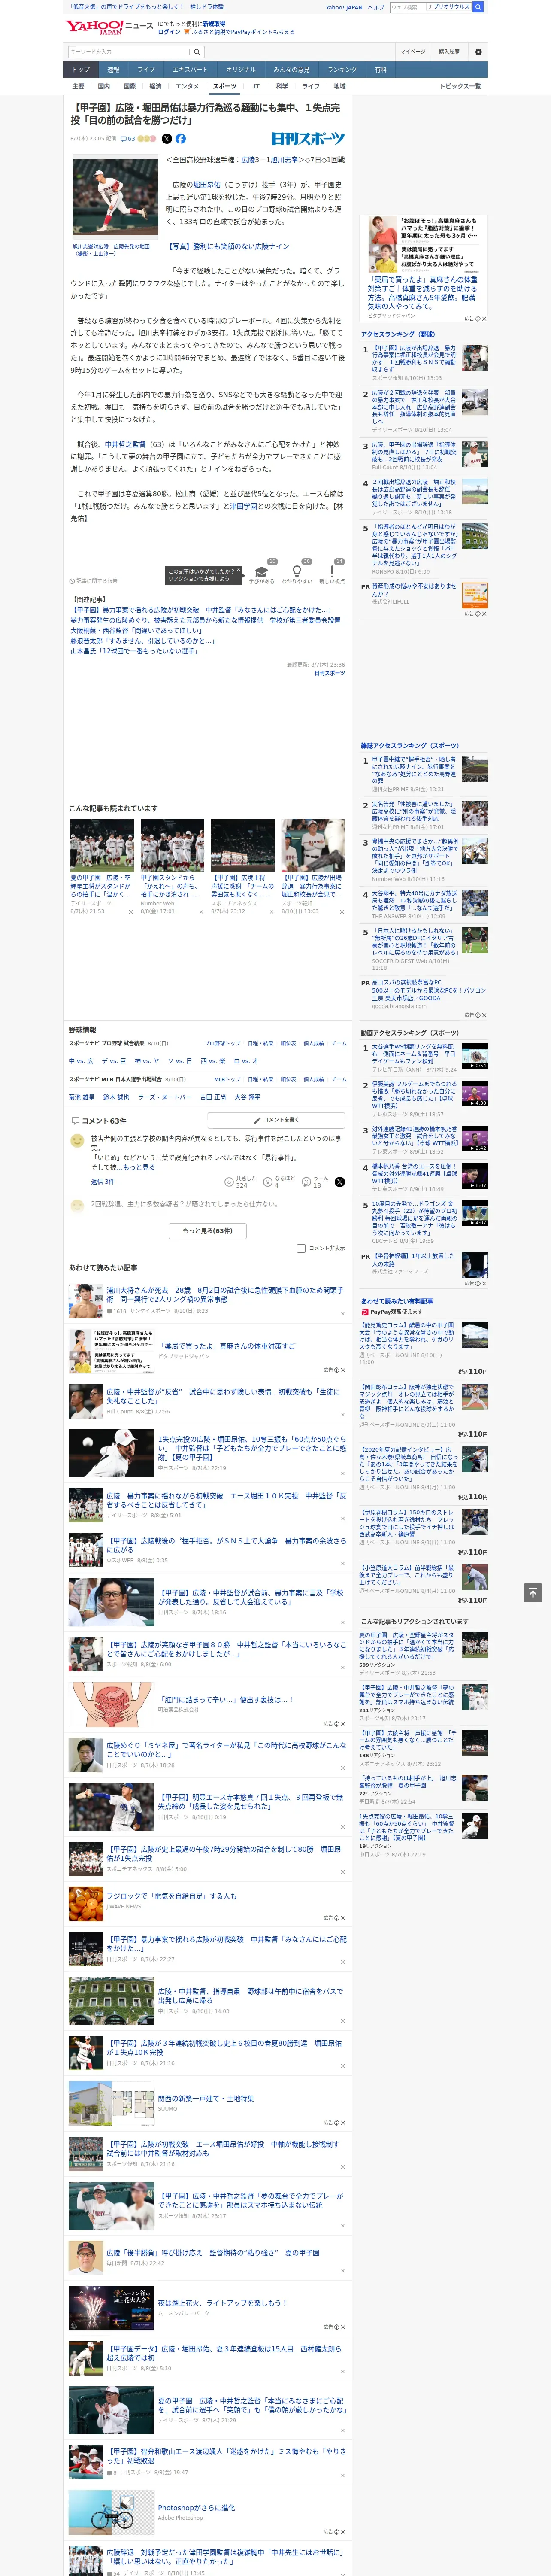The height and width of the screenshot is (2576, 551).
Task: Open 中 vs. 広 game link
Action: (x=81, y=1061)
